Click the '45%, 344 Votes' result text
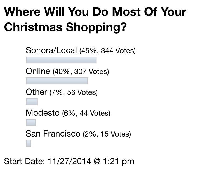Viewport: 198px width, 169px height. click(x=107, y=51)
